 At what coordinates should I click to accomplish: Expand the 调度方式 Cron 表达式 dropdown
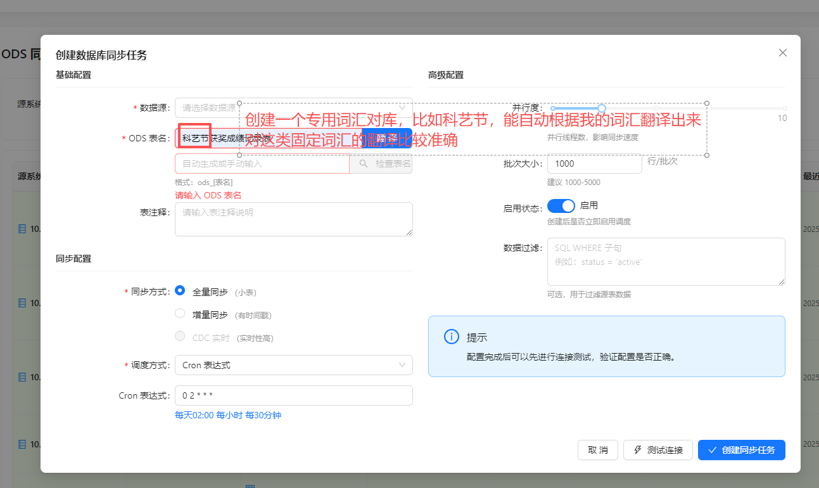(293, 365)
